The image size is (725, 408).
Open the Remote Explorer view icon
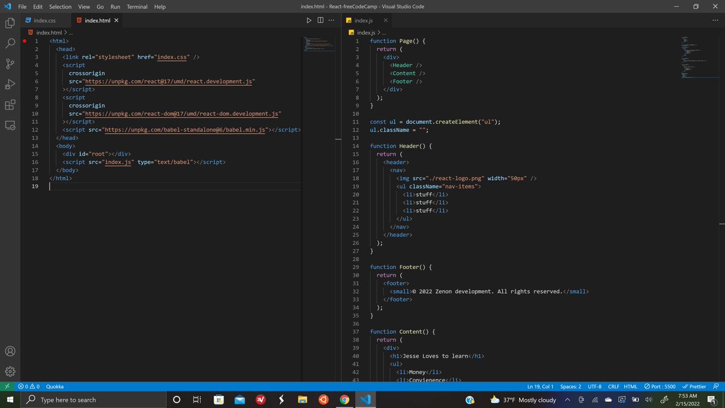coord(10,125)
